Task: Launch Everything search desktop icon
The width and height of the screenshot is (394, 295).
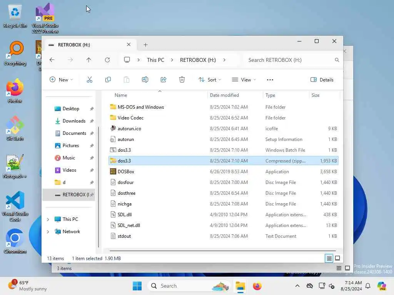Action: pos(15,53)
